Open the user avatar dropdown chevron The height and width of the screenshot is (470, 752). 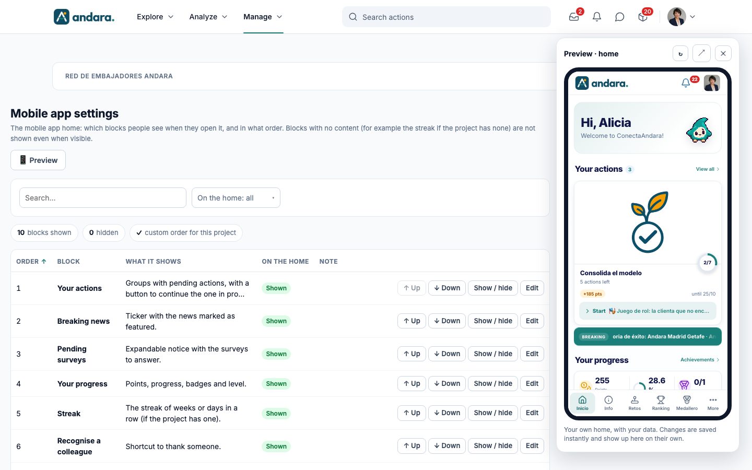point(692,17)
